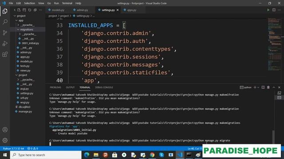284x159 pixels.
Task: Click the terminal vertical scrollbar
Action: pyautogui.click(x=273, y=137)
